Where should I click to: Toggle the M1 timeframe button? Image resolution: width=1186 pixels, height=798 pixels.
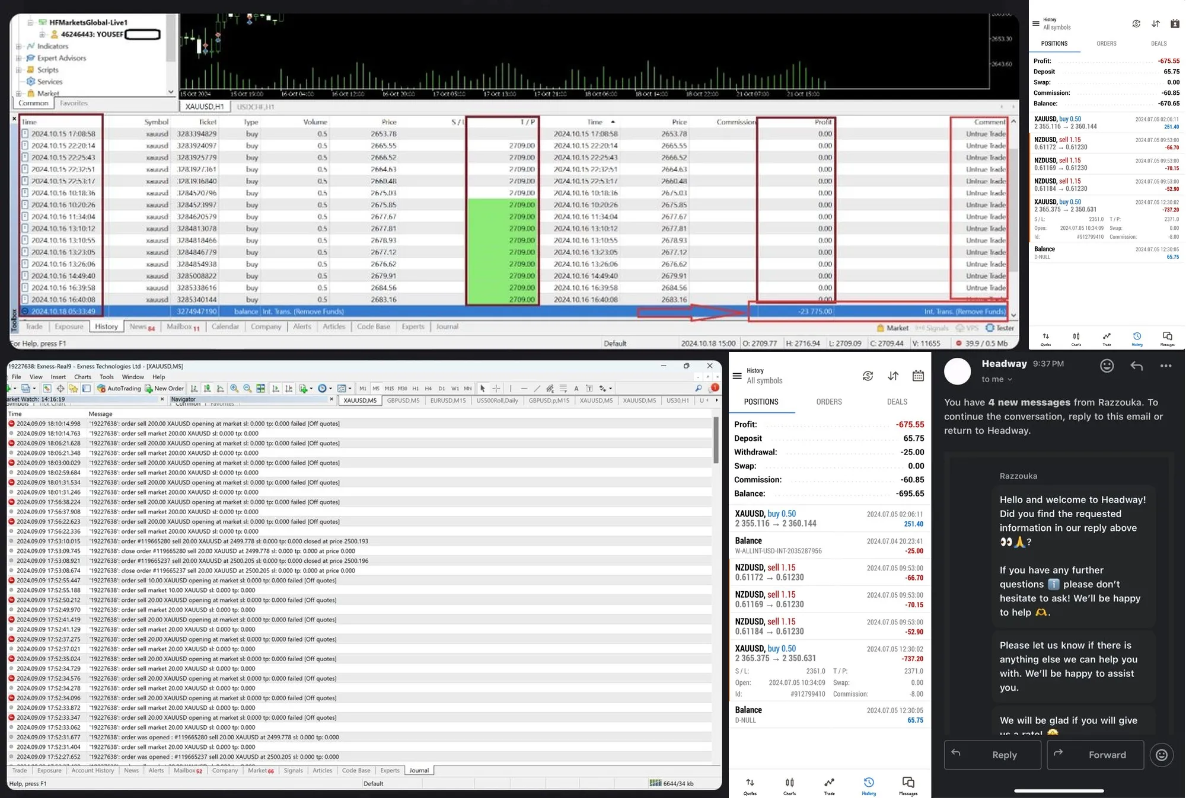pyautogui.click(x=363, y=389)
